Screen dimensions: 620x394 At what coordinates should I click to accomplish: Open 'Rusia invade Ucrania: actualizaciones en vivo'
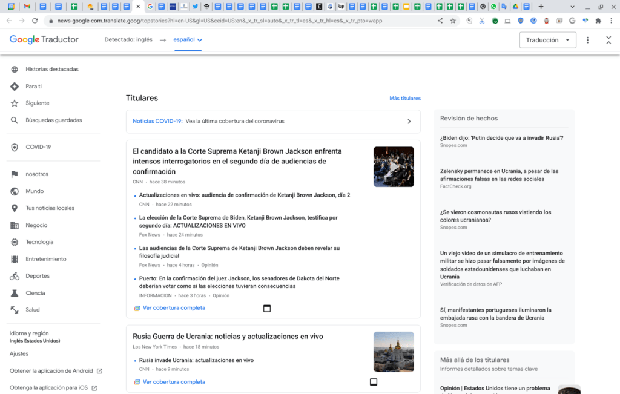(196, 360)
